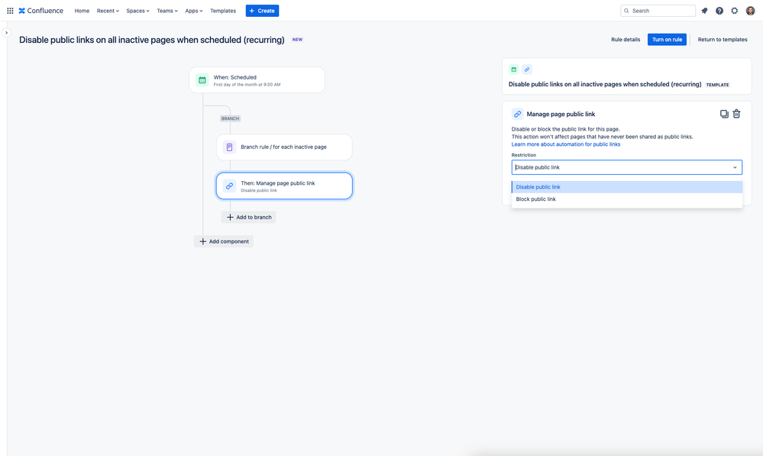763x456 pixels.
Task: Click the Turn on rule button
Action: click(x=667, y=40)
